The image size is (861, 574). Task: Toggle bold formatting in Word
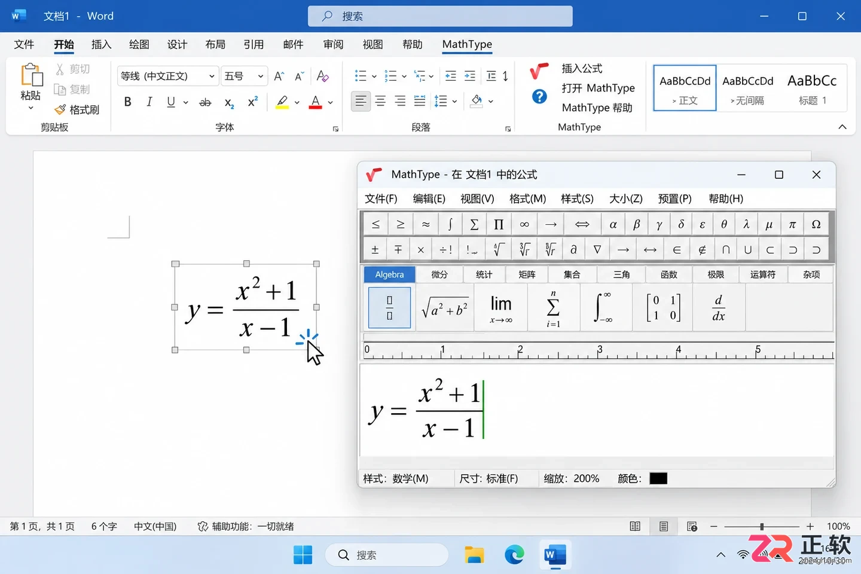click(127, 102)
